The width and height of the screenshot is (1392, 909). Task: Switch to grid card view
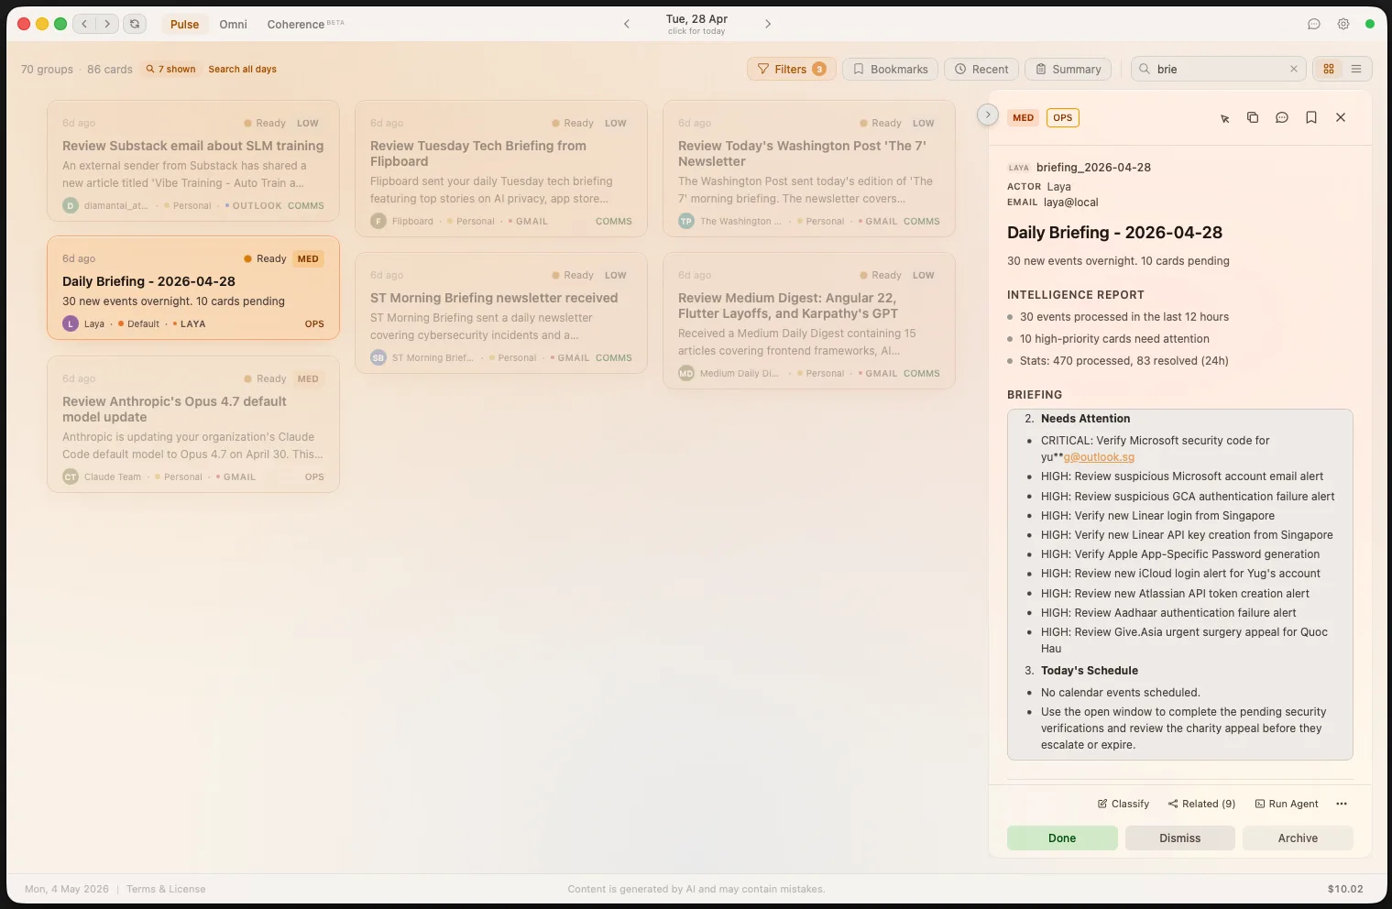(x=1329, y=69)
